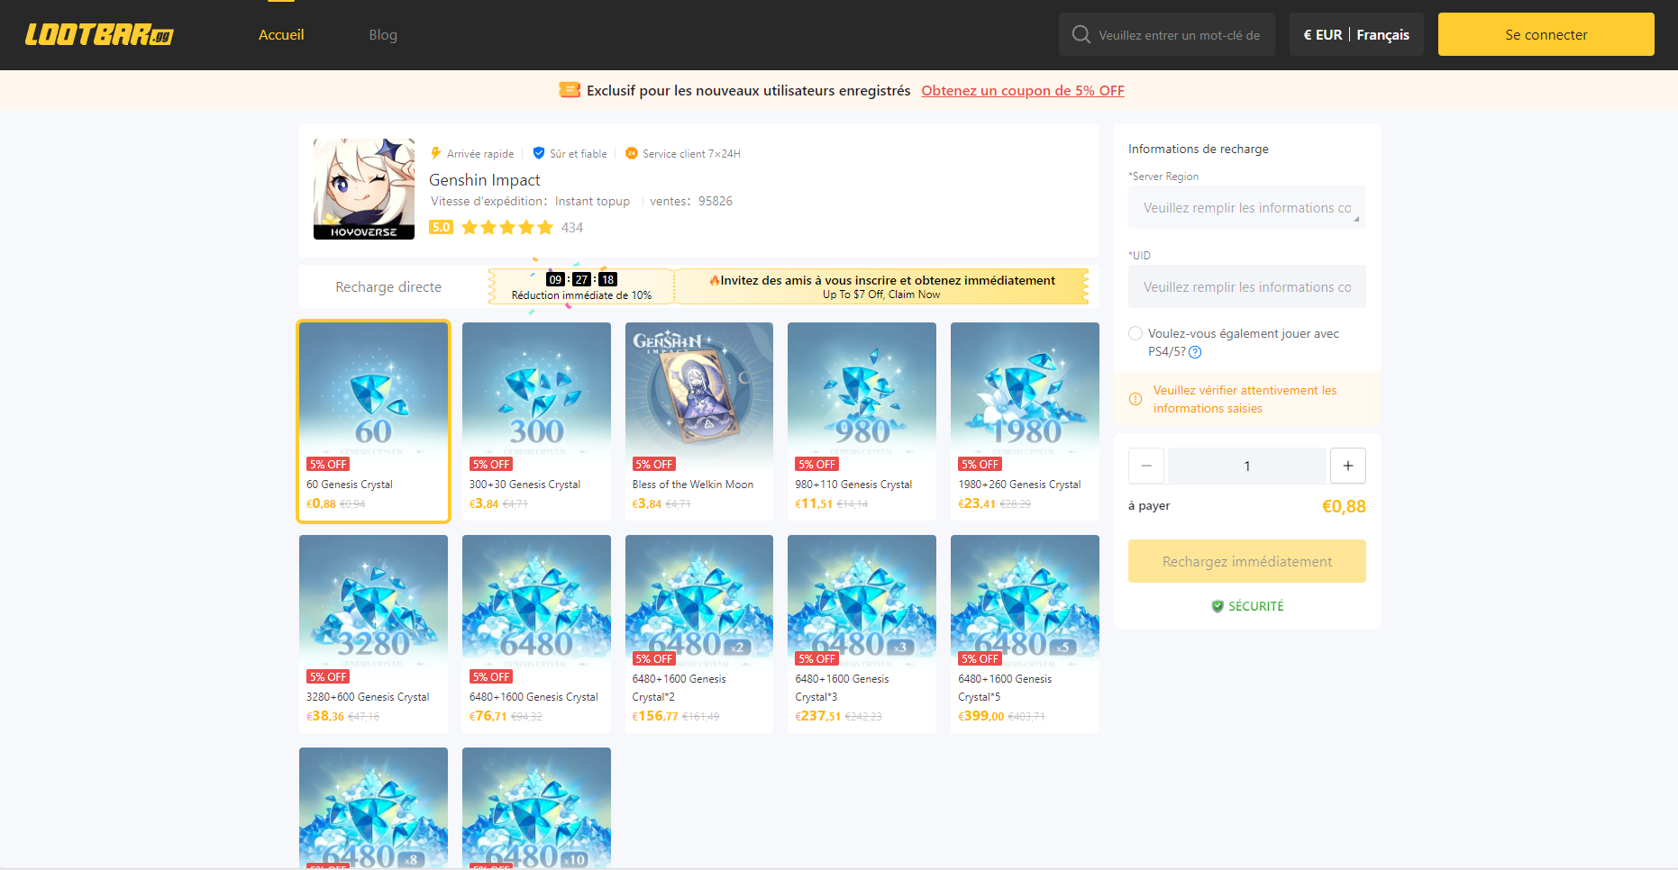Open the Server Region dropdown

pos(1247,207)
